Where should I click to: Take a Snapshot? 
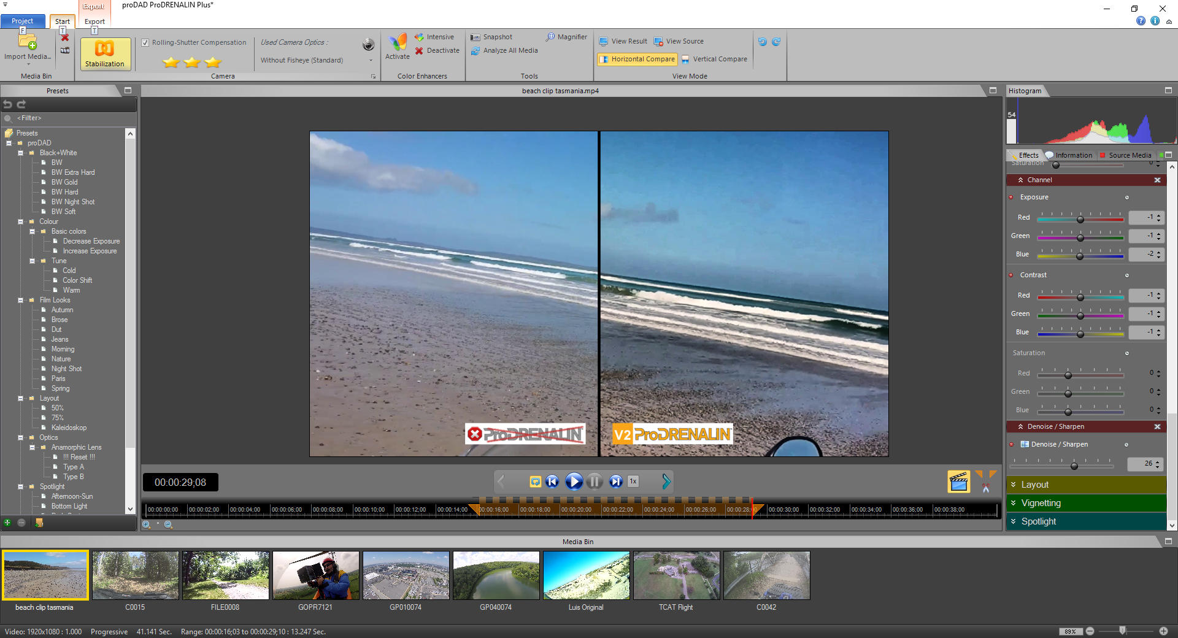491,37
